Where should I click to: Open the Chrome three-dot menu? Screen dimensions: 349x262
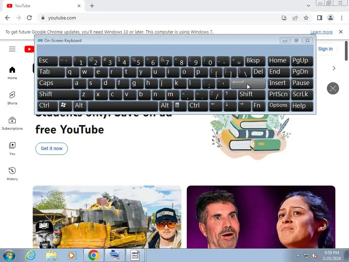[342, 18]
